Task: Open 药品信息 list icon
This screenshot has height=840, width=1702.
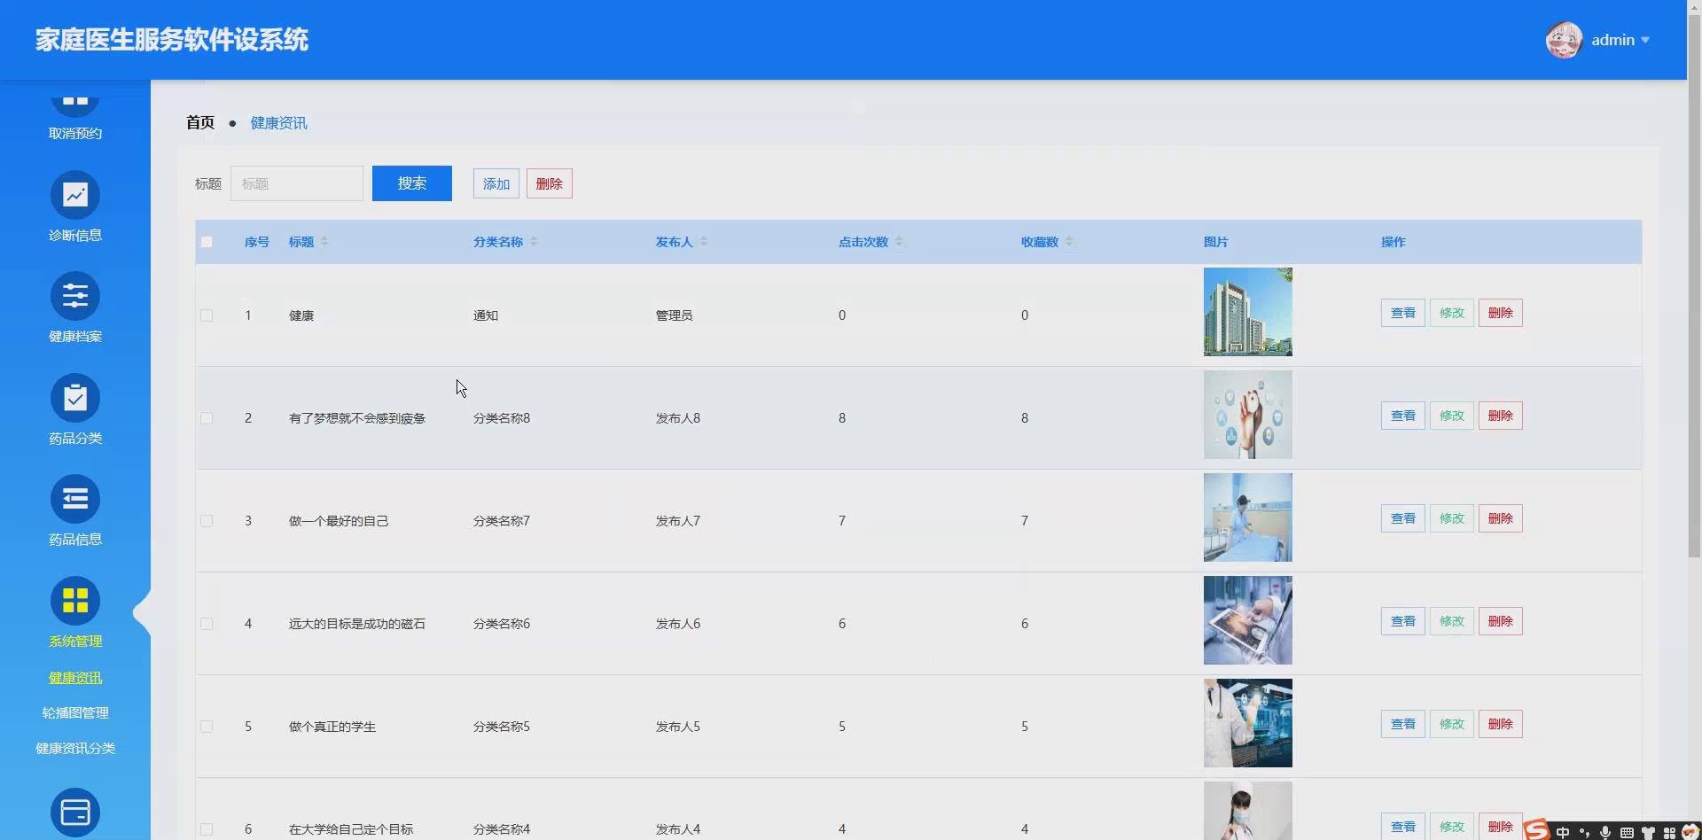Action: 75,499
